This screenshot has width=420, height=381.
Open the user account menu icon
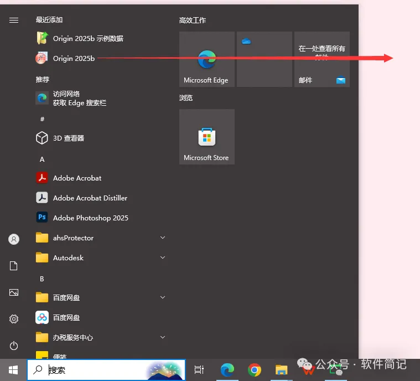coord(14,239)
